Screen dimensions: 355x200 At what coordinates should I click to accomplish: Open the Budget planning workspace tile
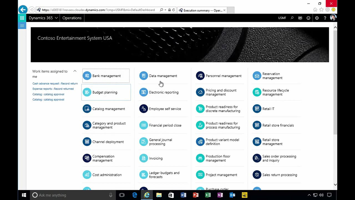pos(106,92)
